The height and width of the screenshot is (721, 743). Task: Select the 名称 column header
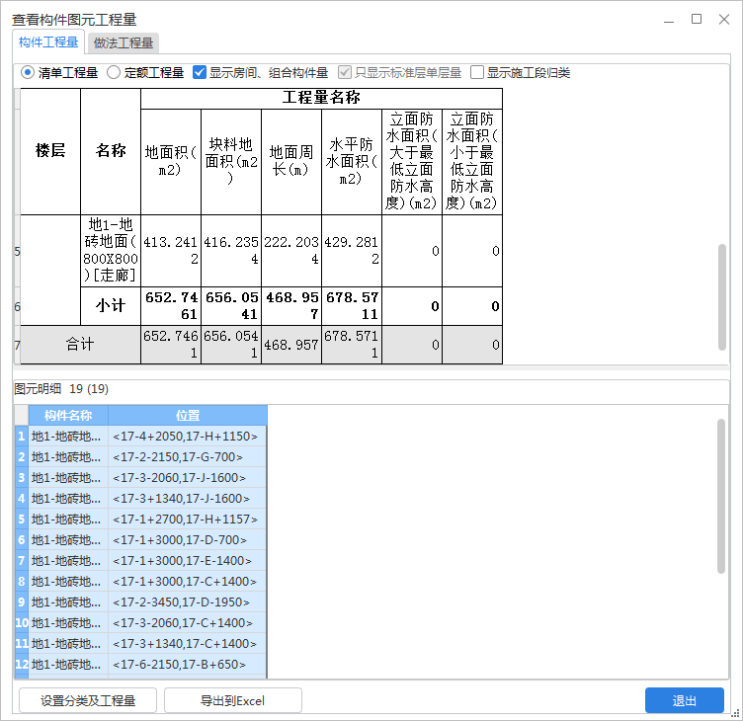[111, 151]
